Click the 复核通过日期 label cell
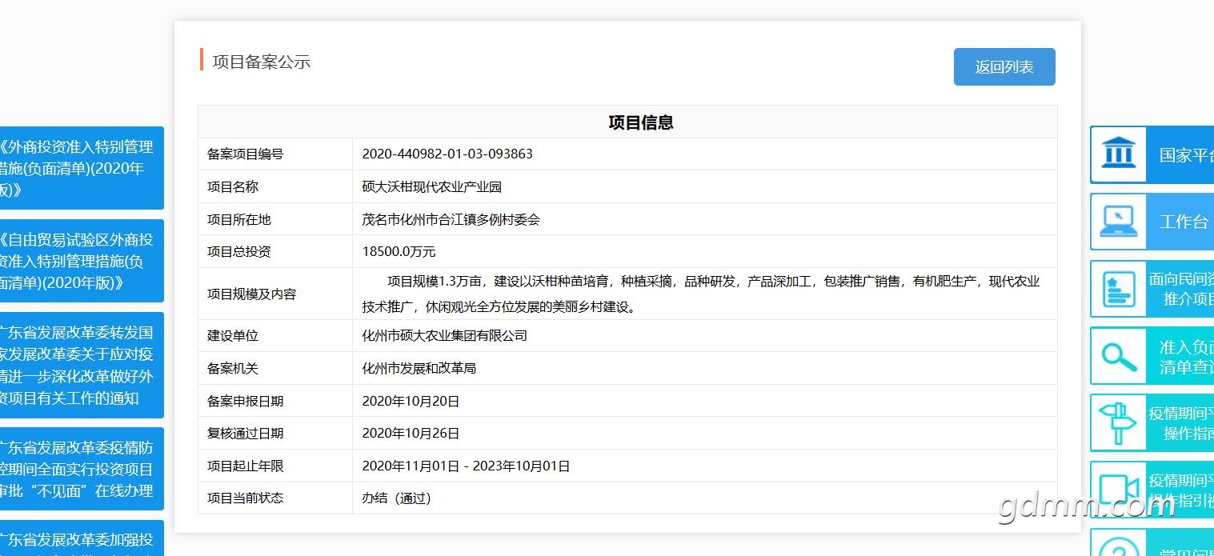The width and height of the screenshot is (1214, 556). [x=275, y=434]
